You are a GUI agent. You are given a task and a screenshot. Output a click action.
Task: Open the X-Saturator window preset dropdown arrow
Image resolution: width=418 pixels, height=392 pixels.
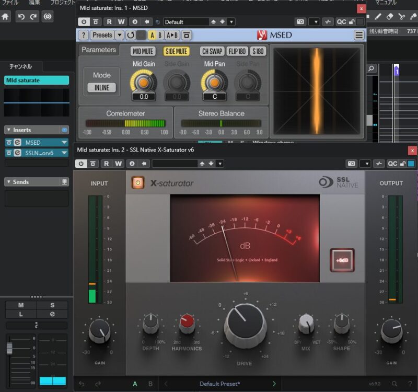coord(220,164)
